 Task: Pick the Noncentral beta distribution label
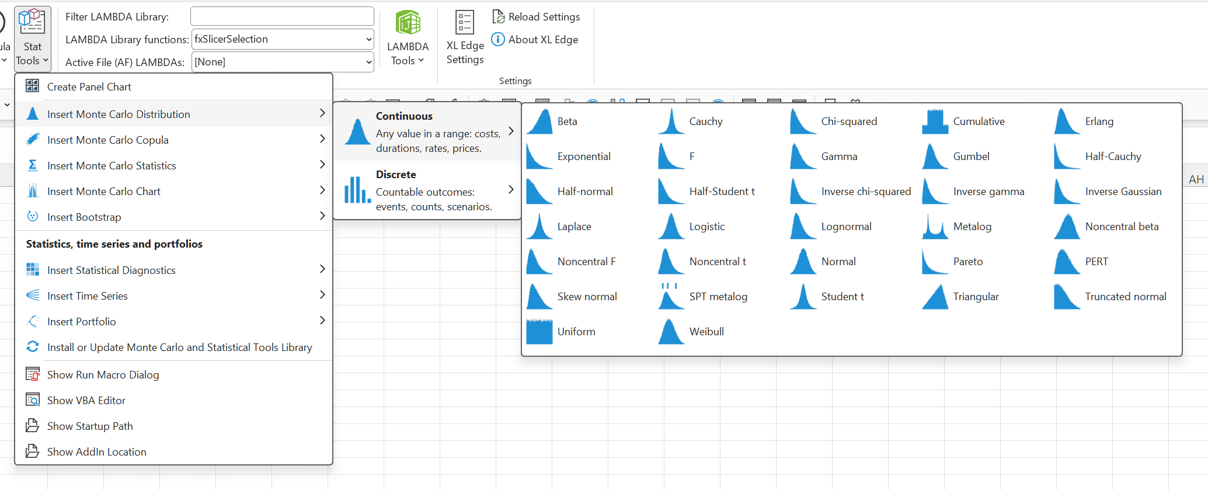(1122, 227)
